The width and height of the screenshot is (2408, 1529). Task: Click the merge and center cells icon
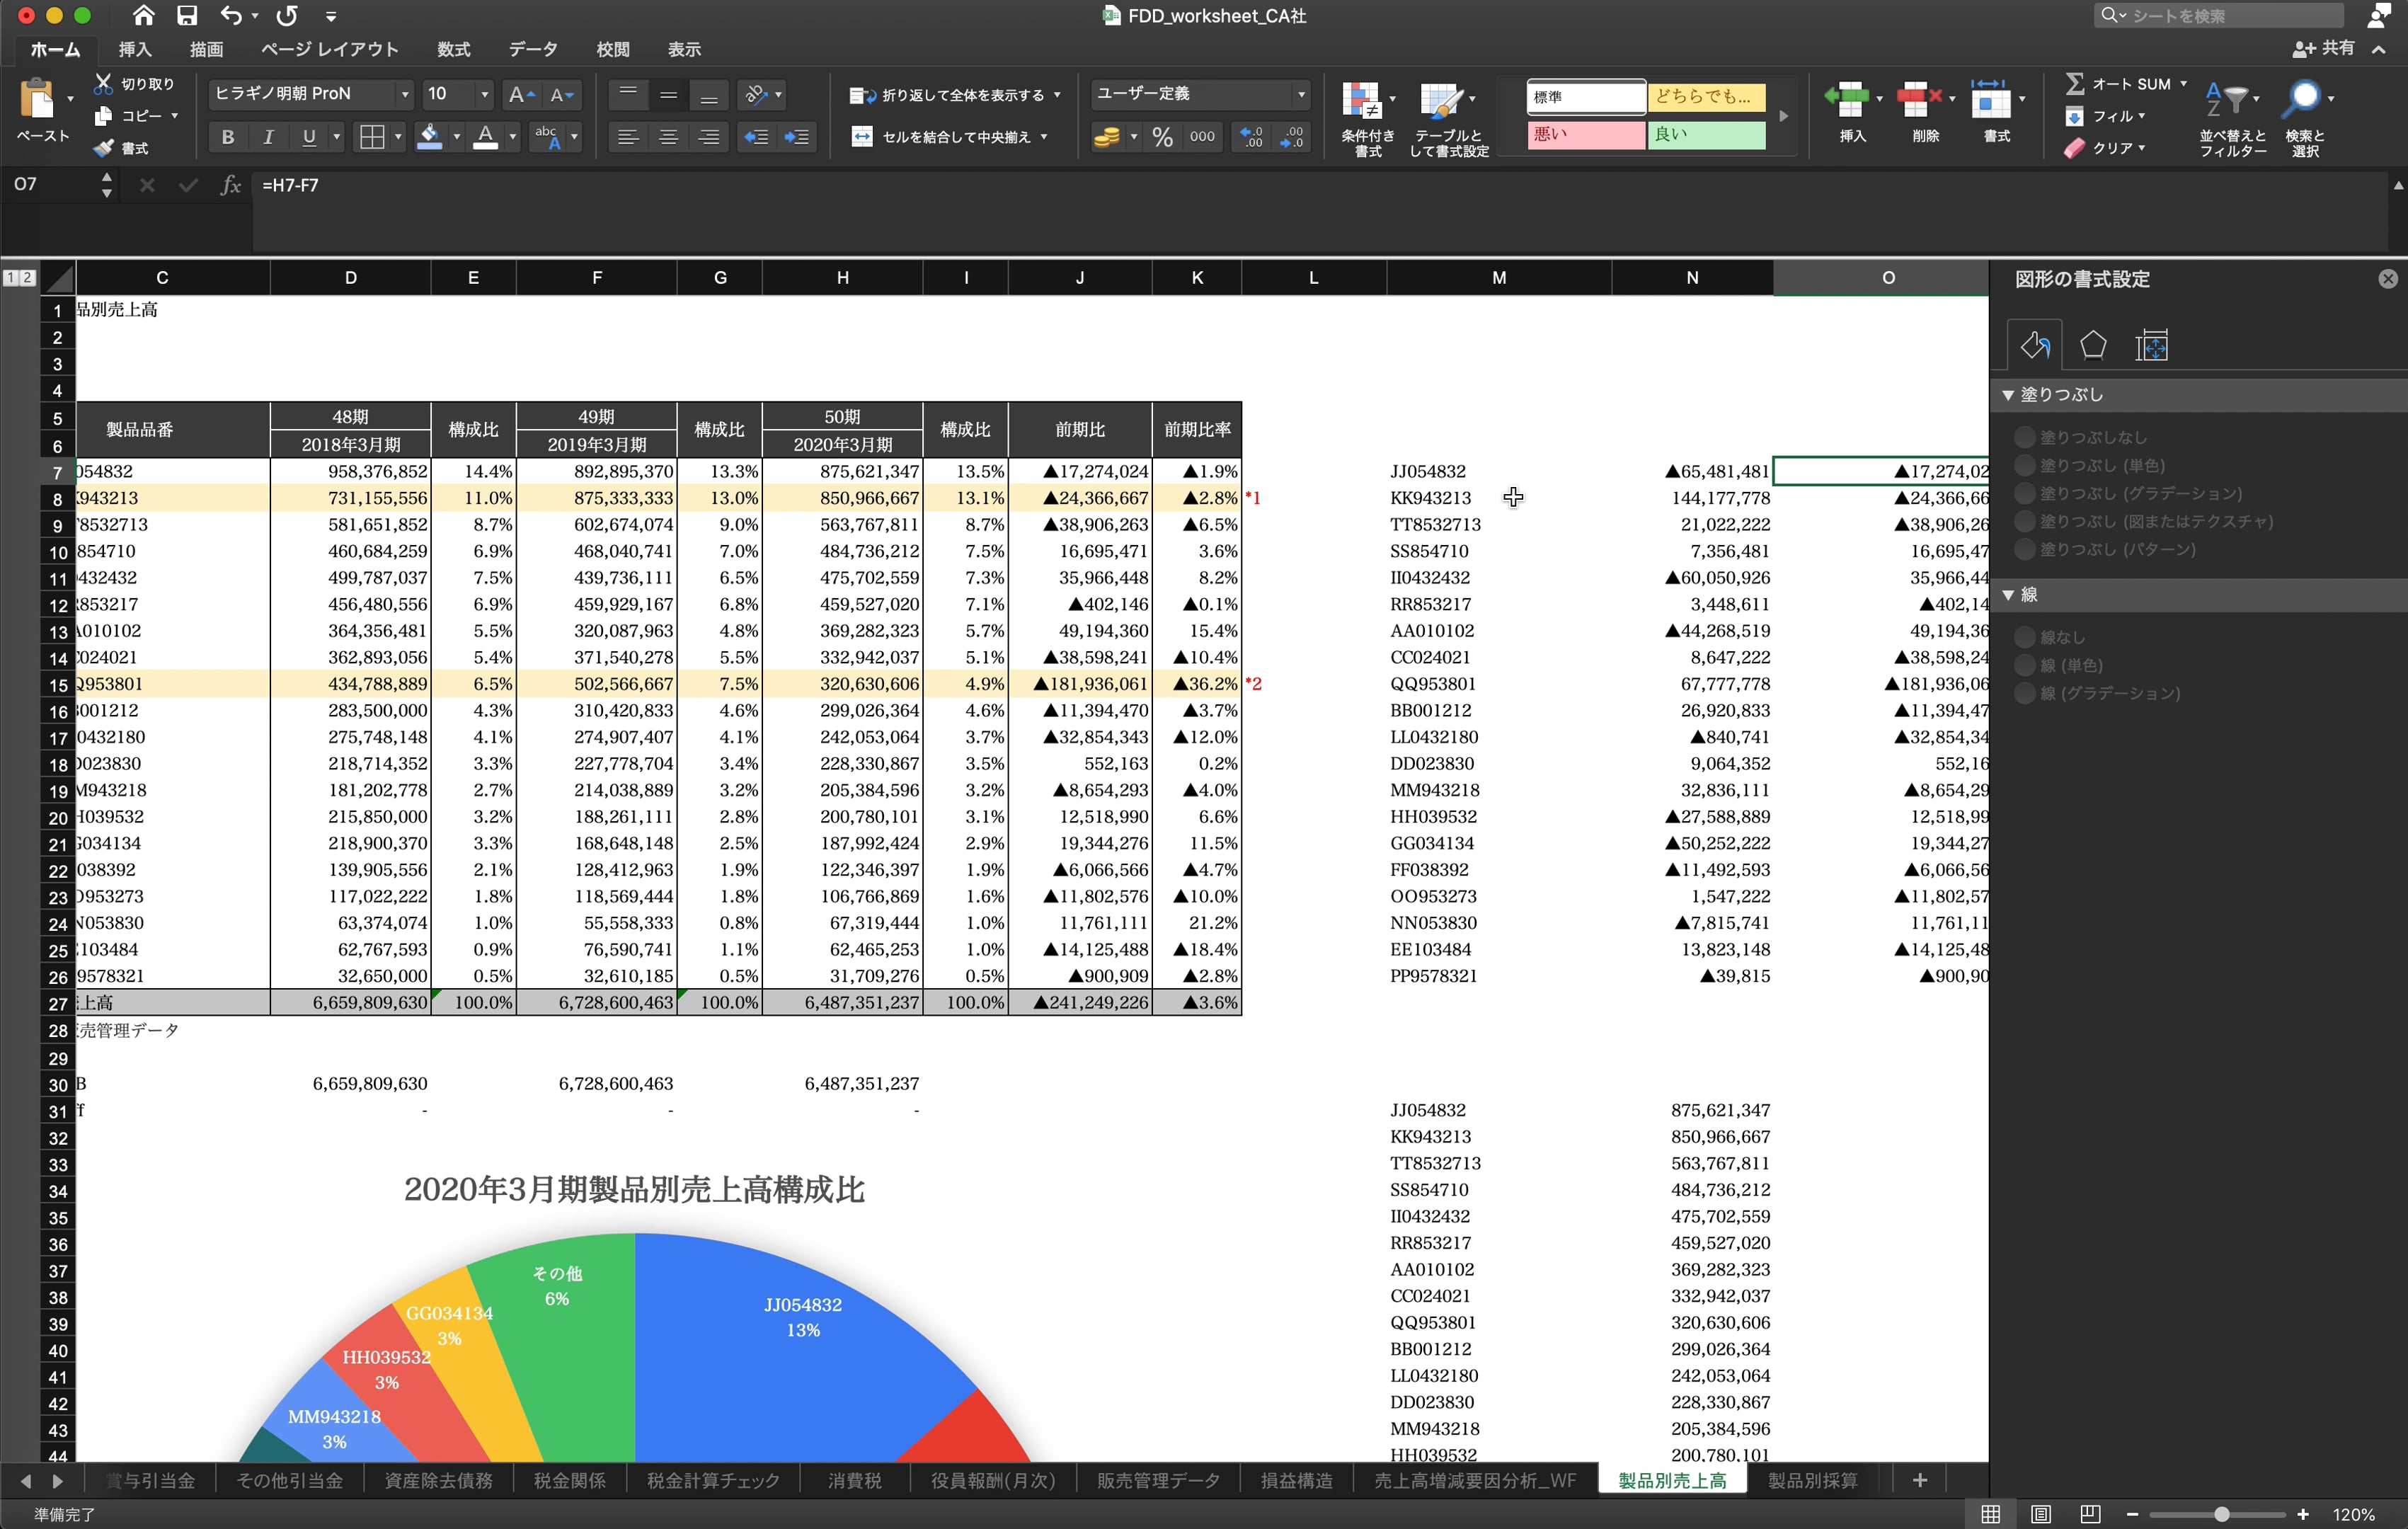tap(862, 137)
